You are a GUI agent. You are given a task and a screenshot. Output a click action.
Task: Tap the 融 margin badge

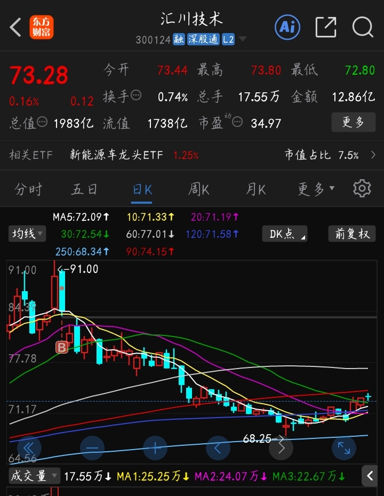point(179,39)
